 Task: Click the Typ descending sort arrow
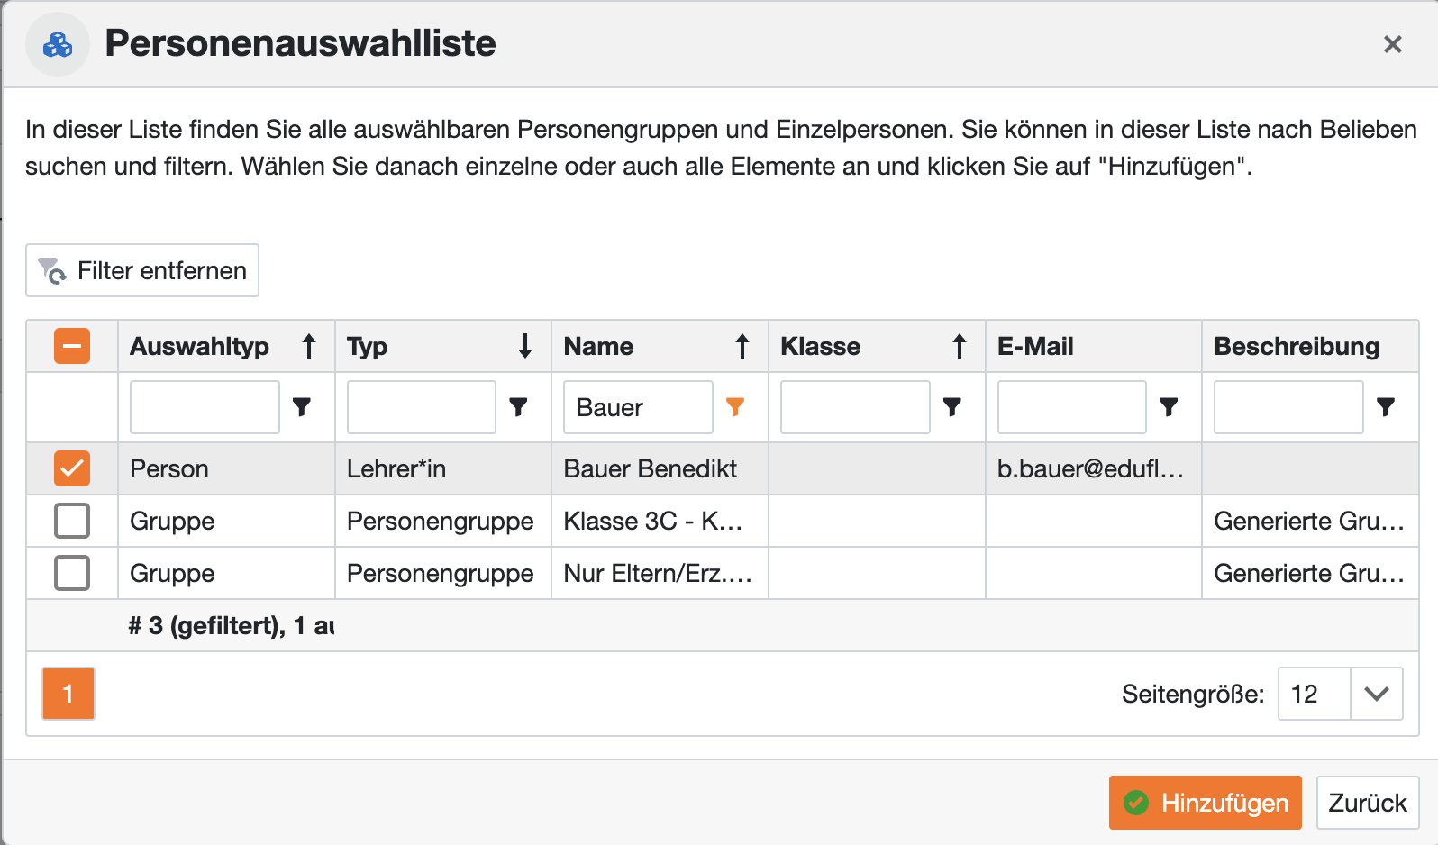pos(525,346)
